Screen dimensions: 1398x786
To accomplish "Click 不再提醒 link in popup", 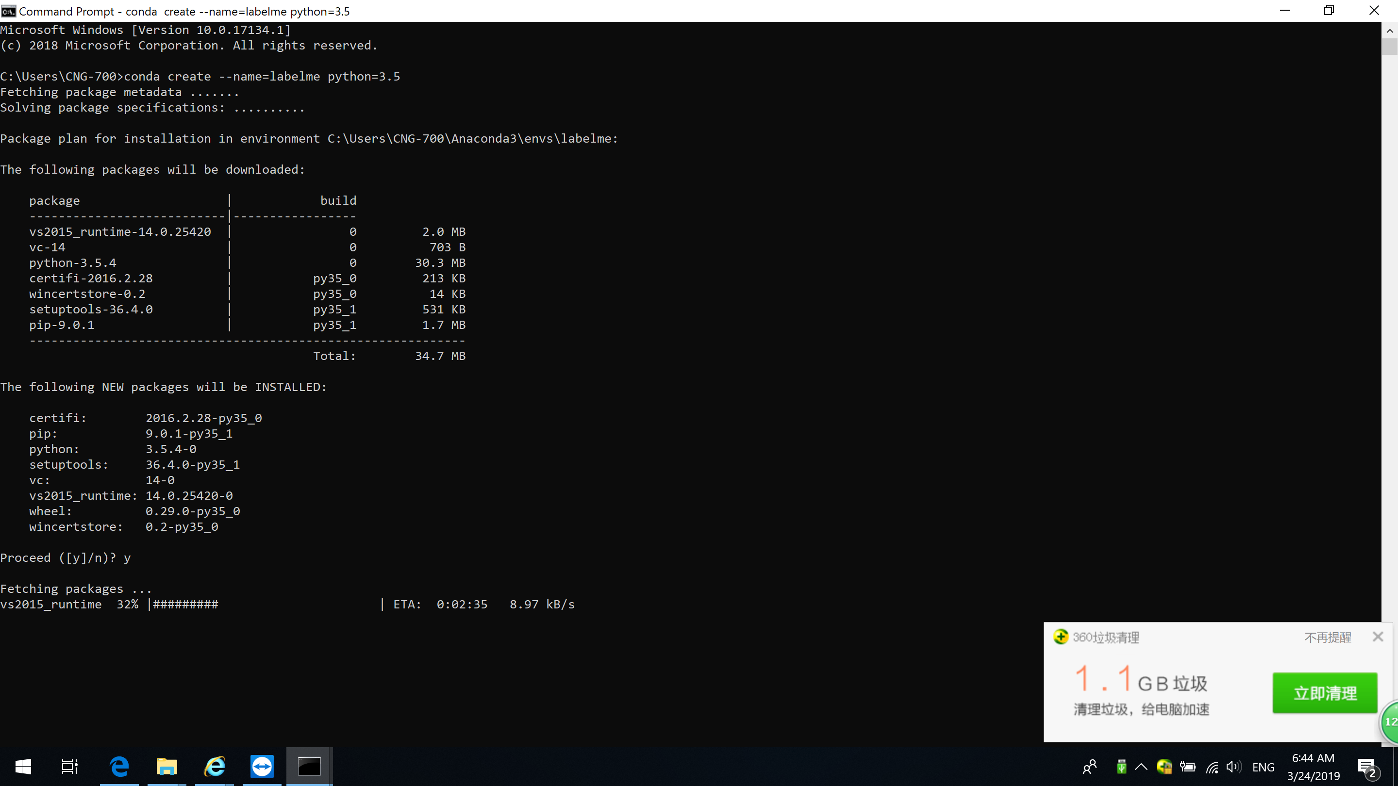I will tap(1328, 638).
